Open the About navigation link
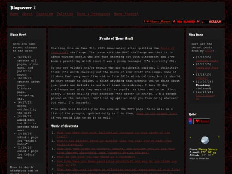The width and height of the screenshot is (232, 174). (x=27, y=14)
